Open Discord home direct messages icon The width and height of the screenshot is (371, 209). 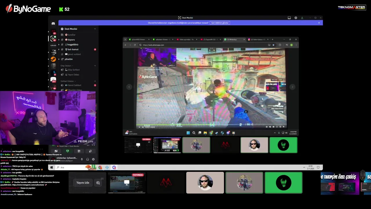click(53, 24)
